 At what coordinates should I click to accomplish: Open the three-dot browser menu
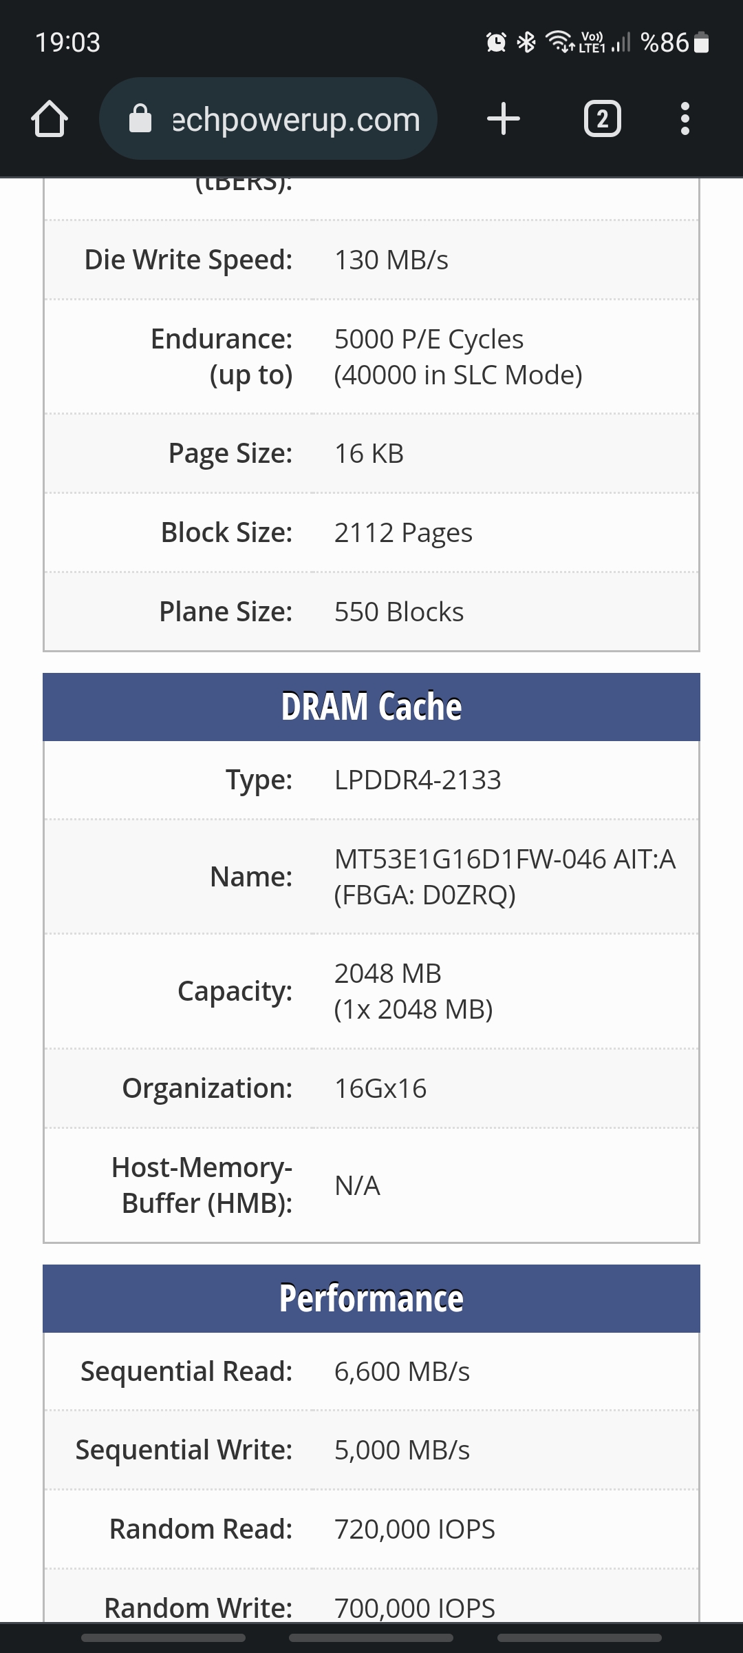coord(685,119)
